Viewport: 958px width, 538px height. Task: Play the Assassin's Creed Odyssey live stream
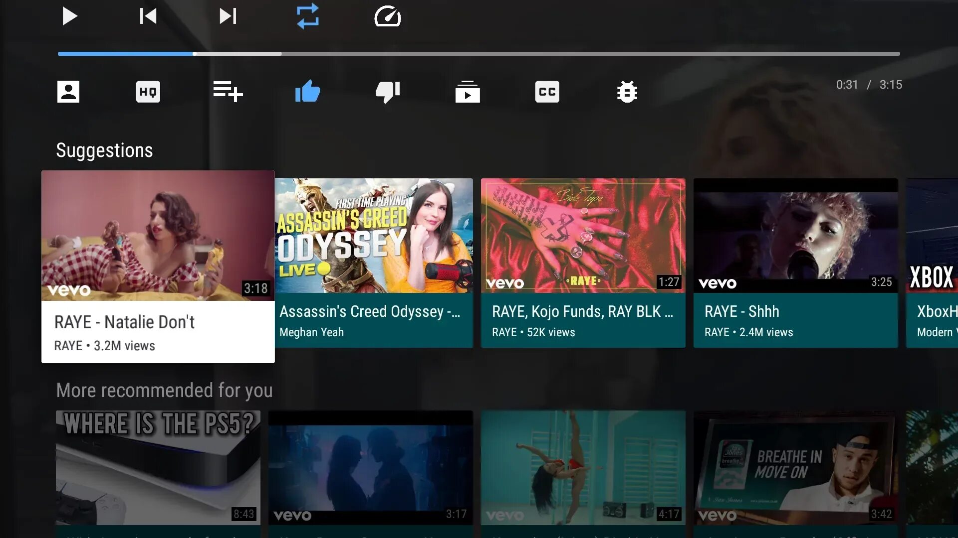pos(374,236)
